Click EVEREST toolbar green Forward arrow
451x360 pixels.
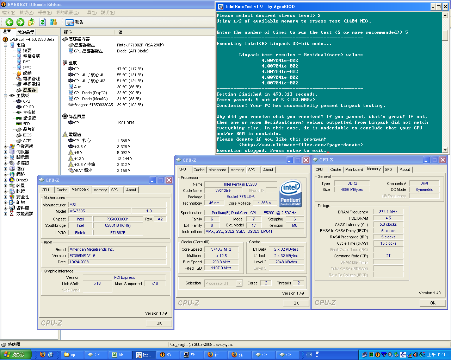point(20,22)
